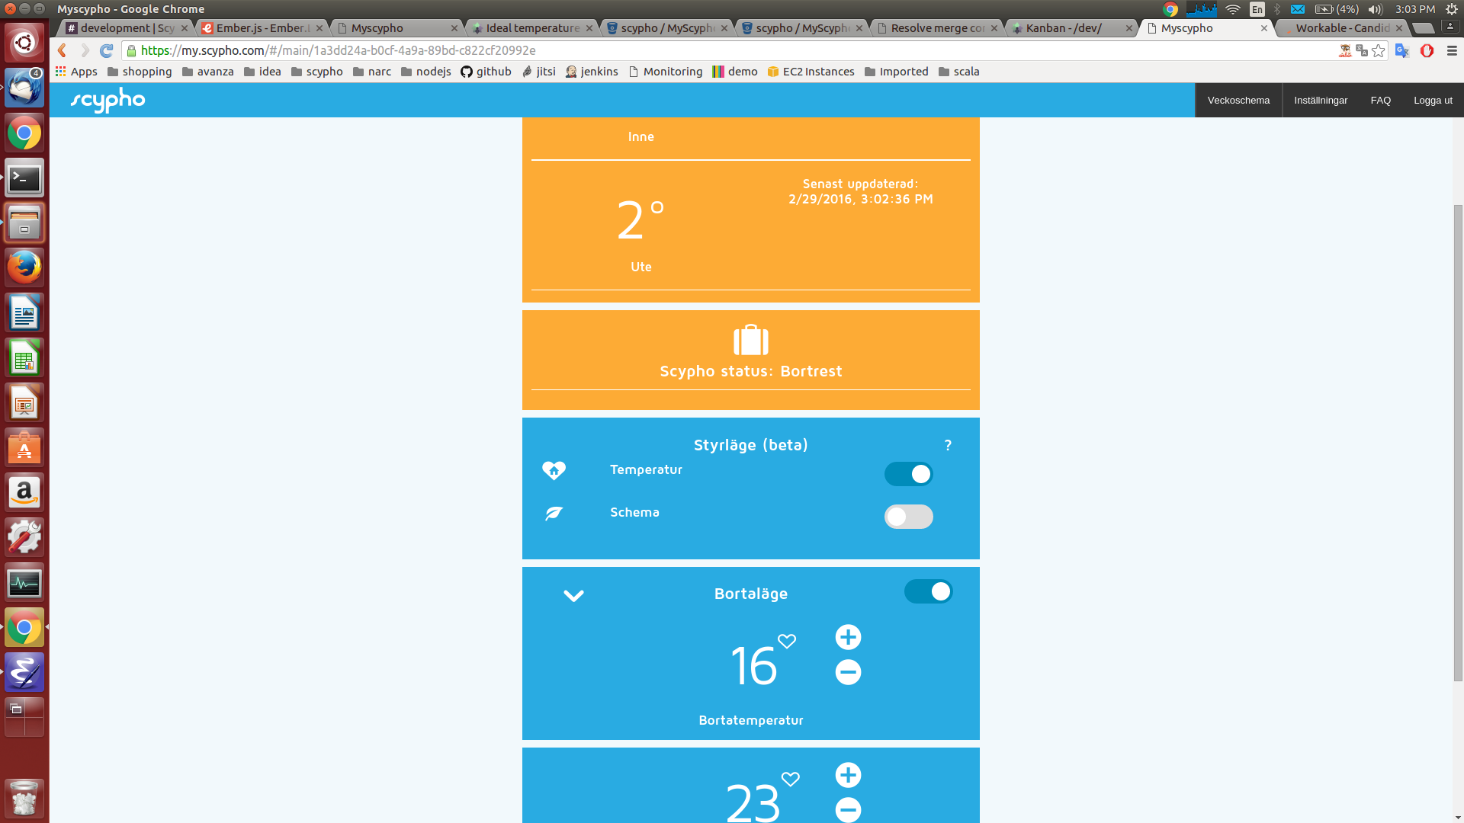Increase the 23 degree temperature with plus

point(848,775)
